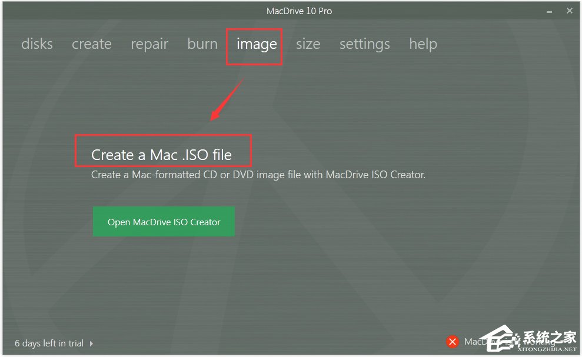Select the 'Create a Mac .ISO file' heading
This screenshot has height=357, width=582.
161,155
